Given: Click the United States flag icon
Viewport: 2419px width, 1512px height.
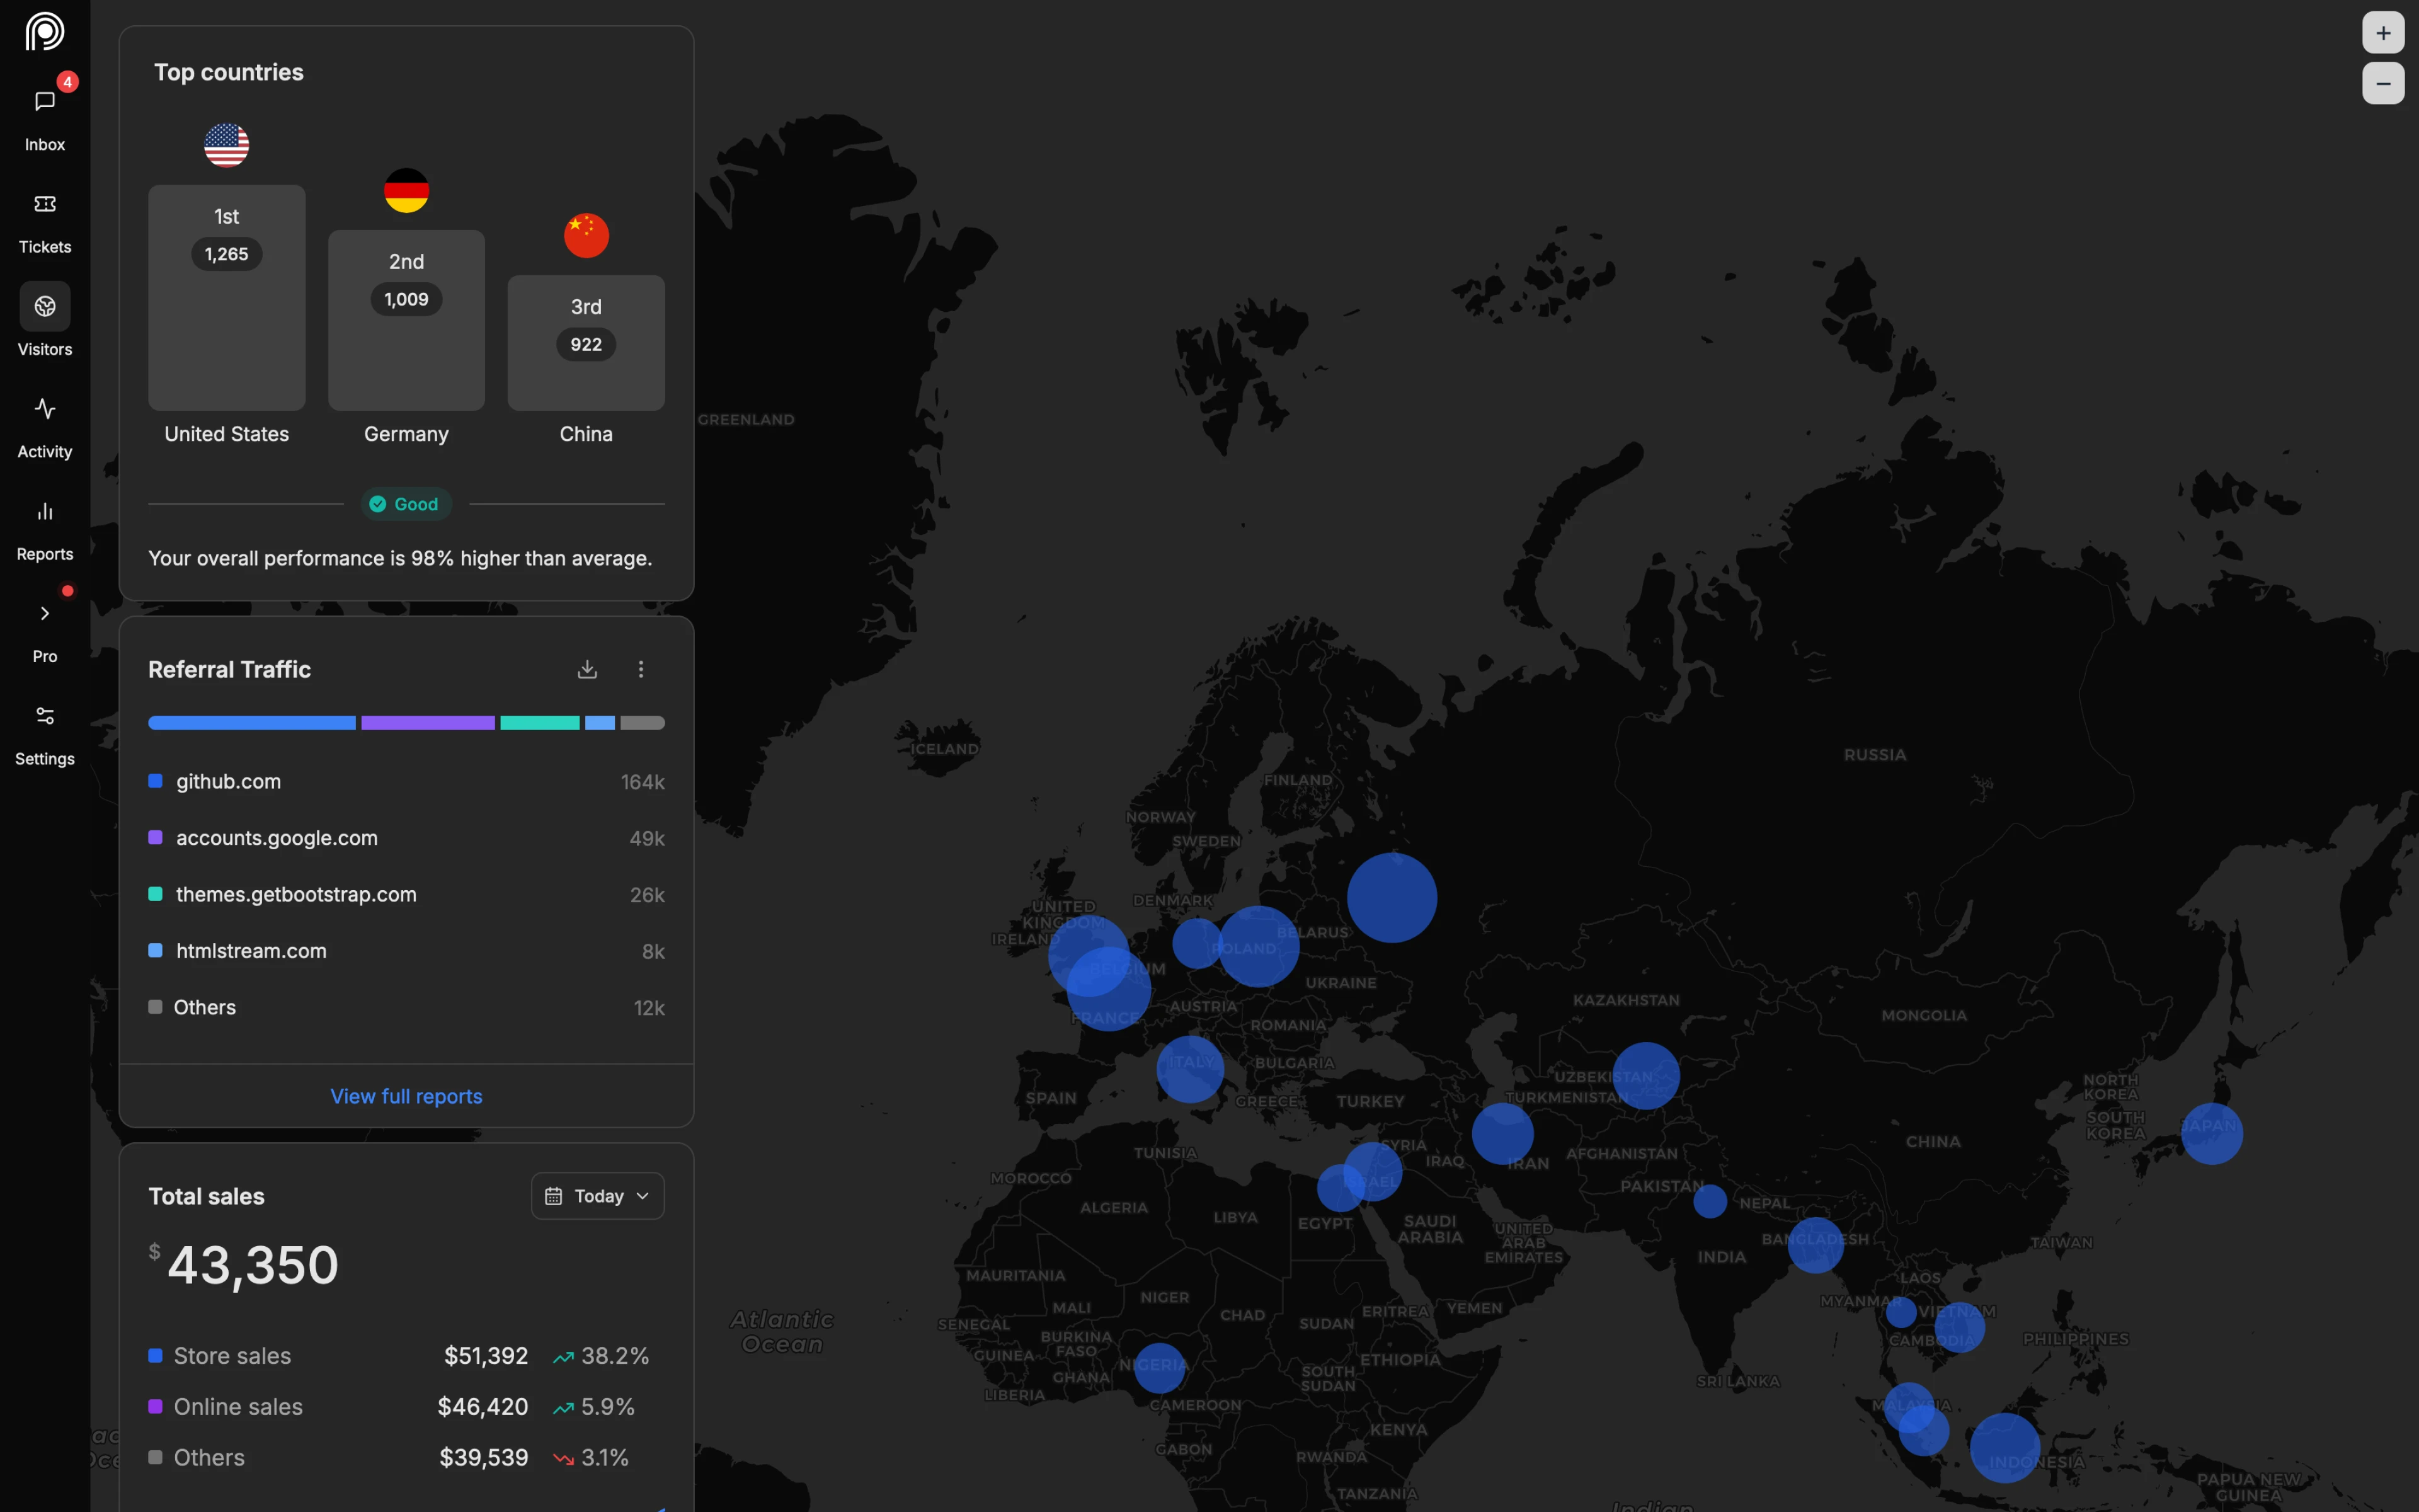Looking at the screenshot, I should point(227,145).
